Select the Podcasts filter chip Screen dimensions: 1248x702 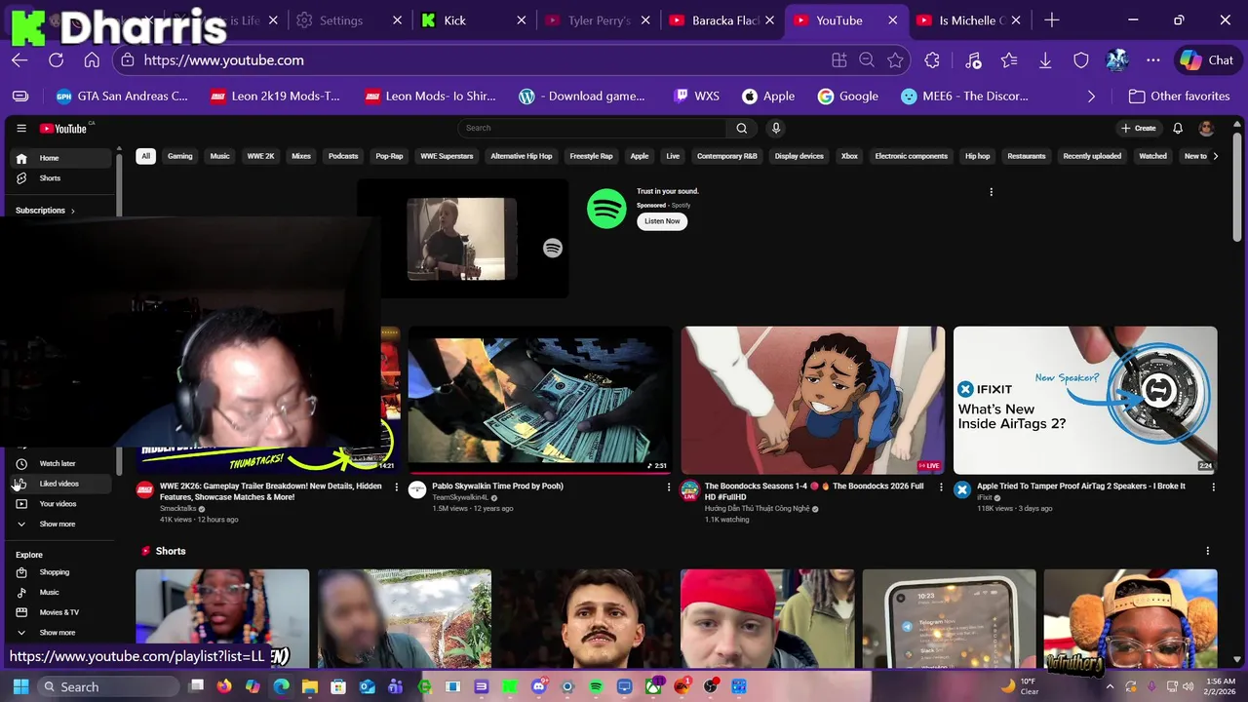tap(343, 156)
